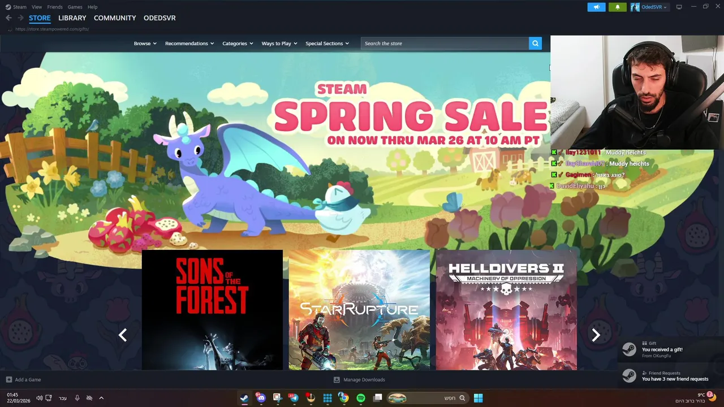
Task: Go back with the left arrow
Action: [x=8, y=18]
